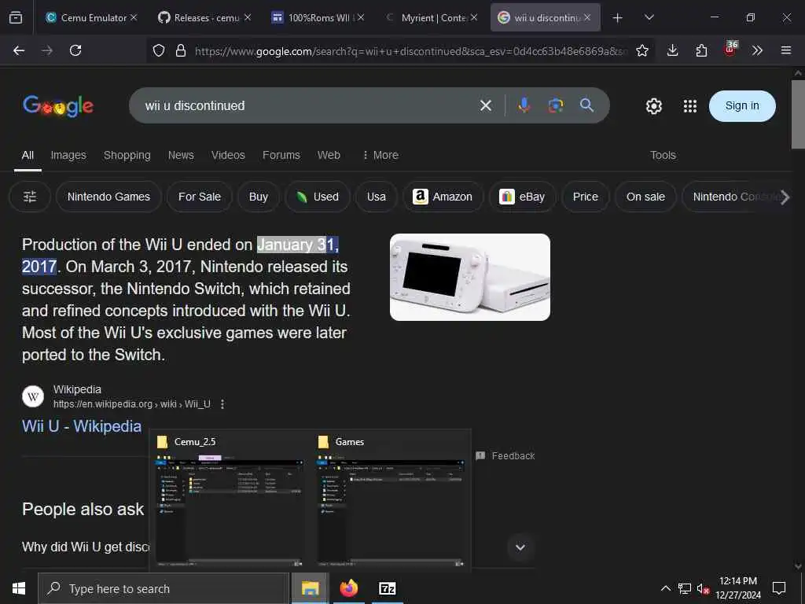Open the list all tabs dropdown
Screen dimensions: 805x604
[x=649, y=17]
